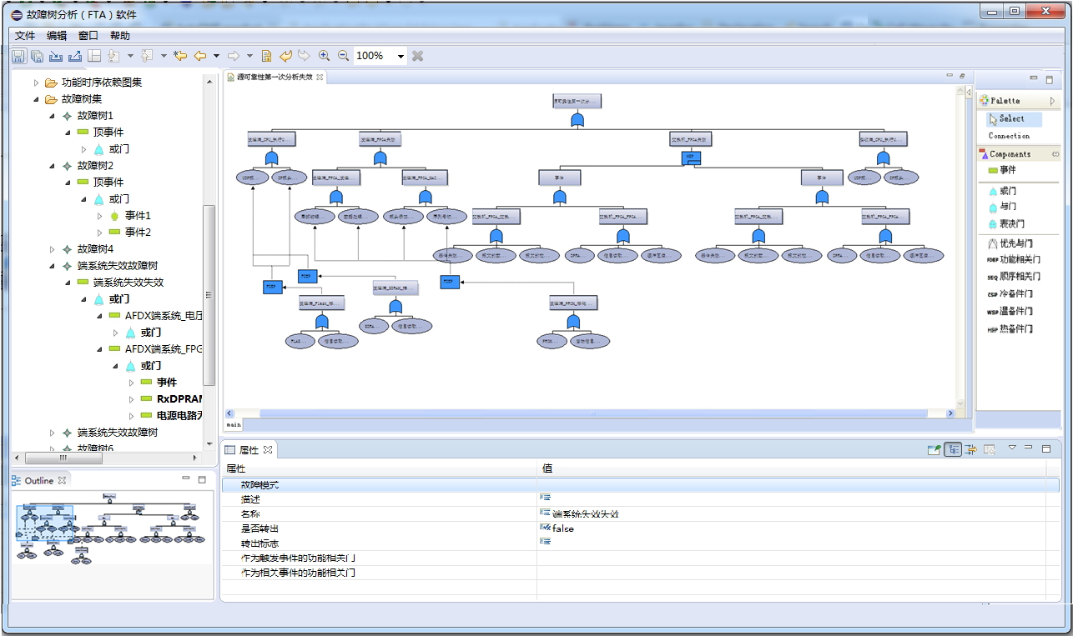Expand the 功能时序依赖图集 folder
The width and height of the screenshot is (1073, 636).
[x=36, y=83]
